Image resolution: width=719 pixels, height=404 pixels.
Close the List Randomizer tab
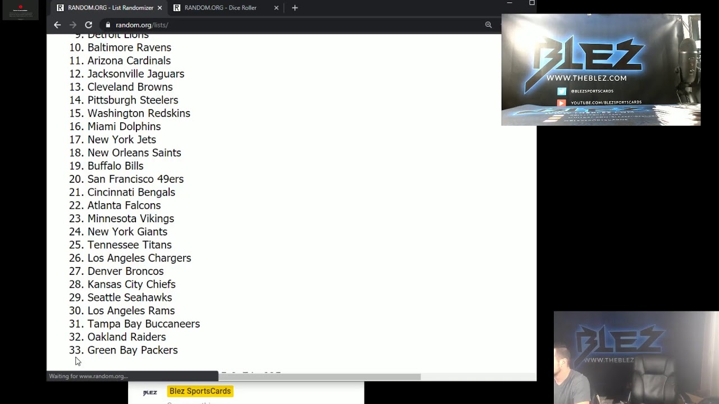click(x=160, y=8)
